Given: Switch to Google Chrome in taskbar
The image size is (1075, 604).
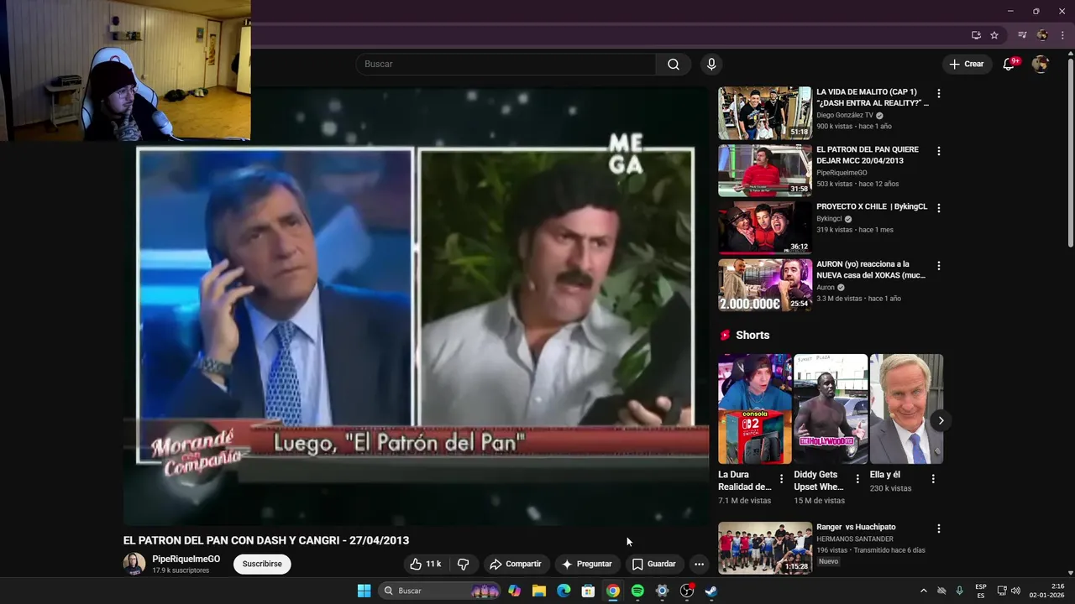Looking at the screenshot, I should [613, 591].
